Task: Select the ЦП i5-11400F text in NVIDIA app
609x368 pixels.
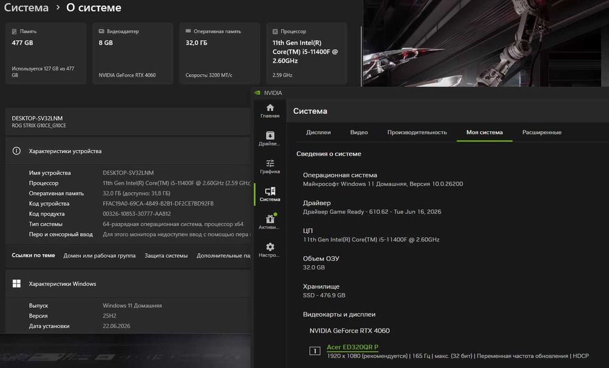Action: pyautogui.click(x=371, y=240)
